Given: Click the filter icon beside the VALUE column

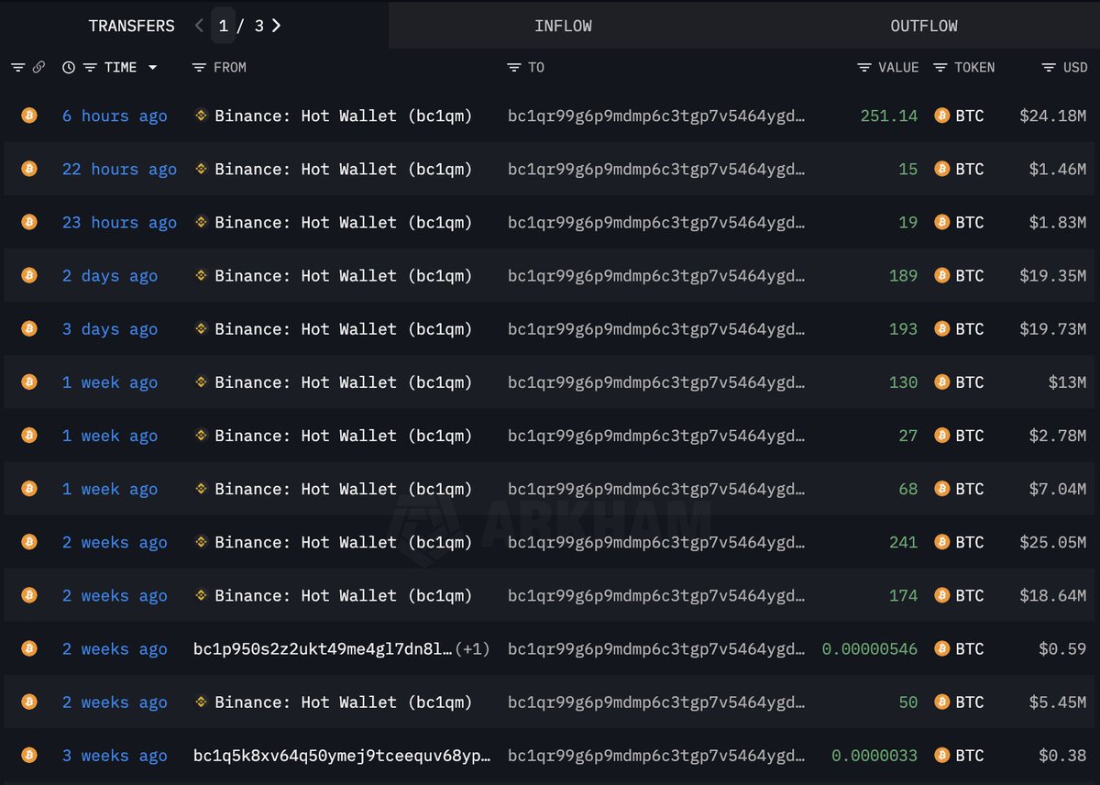Looking at the screenshot, I should [864, 68].
